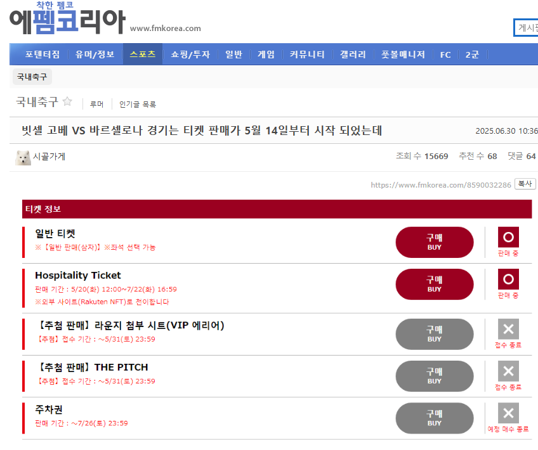Open the 일반 menu
The image size is (538, 450).
[x=233, y=55]
